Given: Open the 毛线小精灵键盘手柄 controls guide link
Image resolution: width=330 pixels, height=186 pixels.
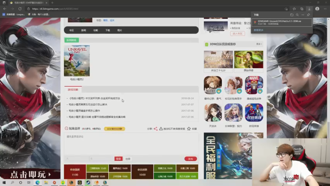Looking at the screenshot, I should pos(84,111).
